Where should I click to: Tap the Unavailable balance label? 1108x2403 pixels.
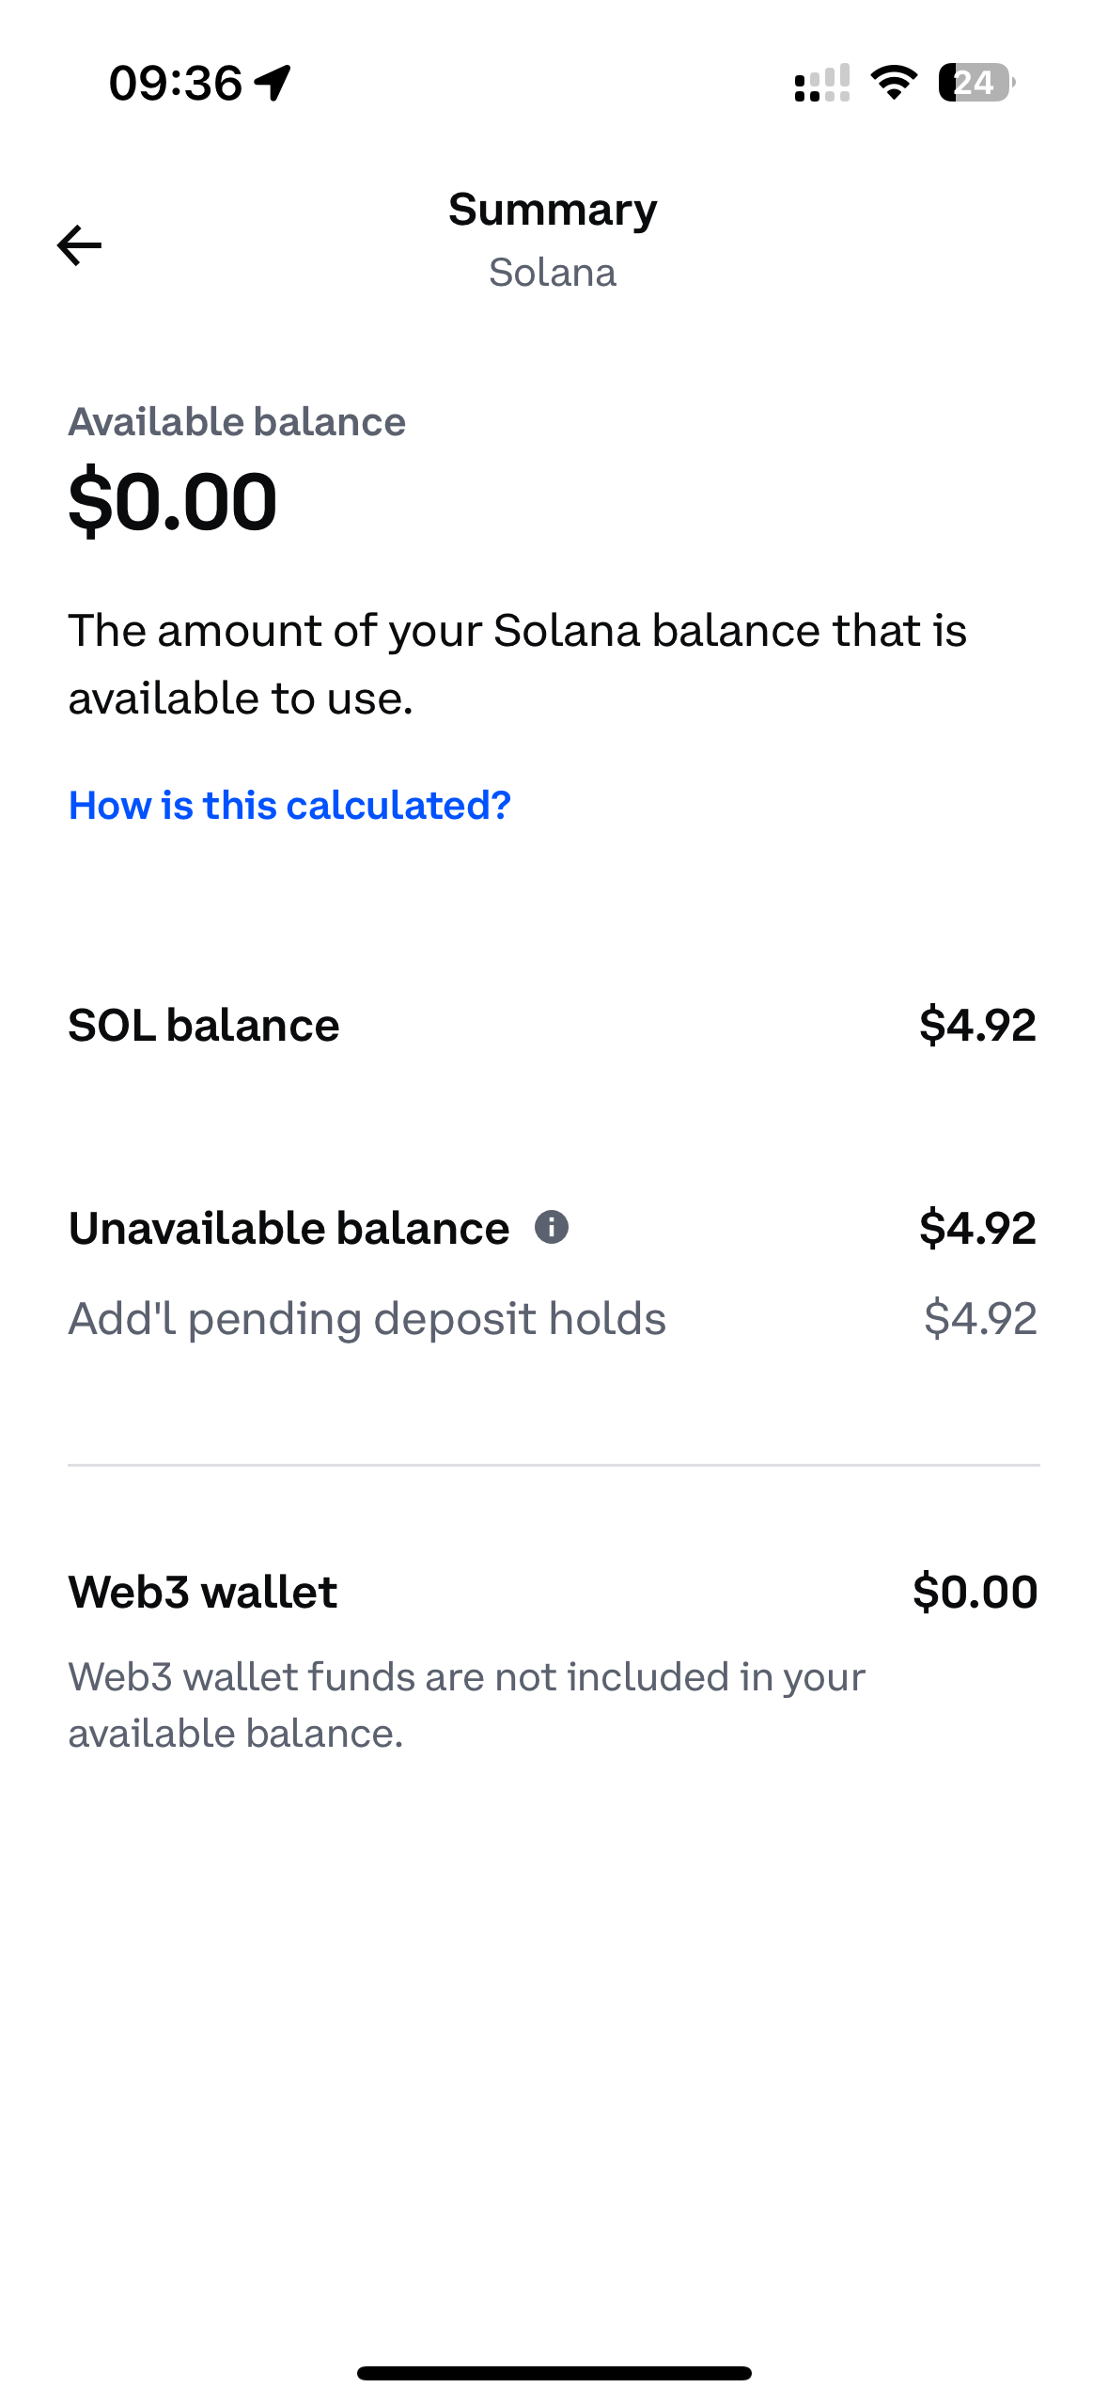coord(289,1228)
